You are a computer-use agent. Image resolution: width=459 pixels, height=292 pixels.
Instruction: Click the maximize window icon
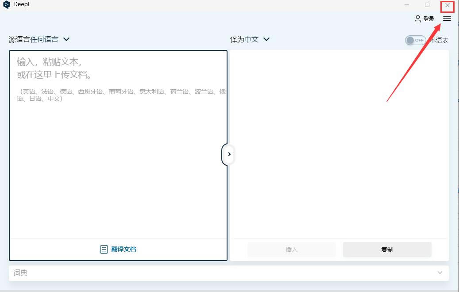point(427,6)
